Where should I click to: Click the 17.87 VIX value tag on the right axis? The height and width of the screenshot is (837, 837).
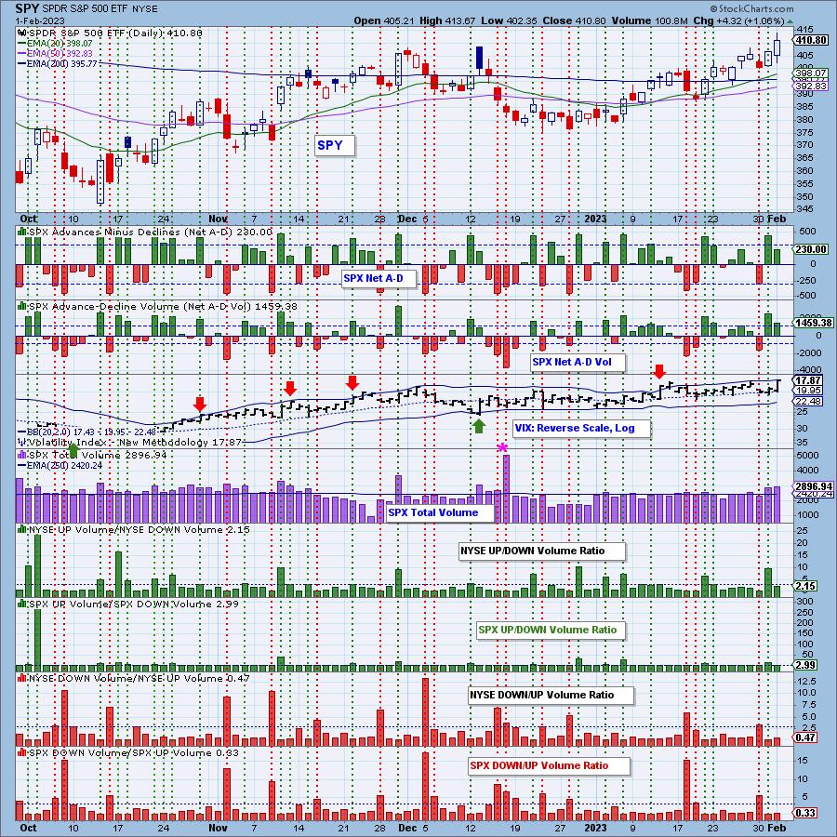[x=808, y=380]
